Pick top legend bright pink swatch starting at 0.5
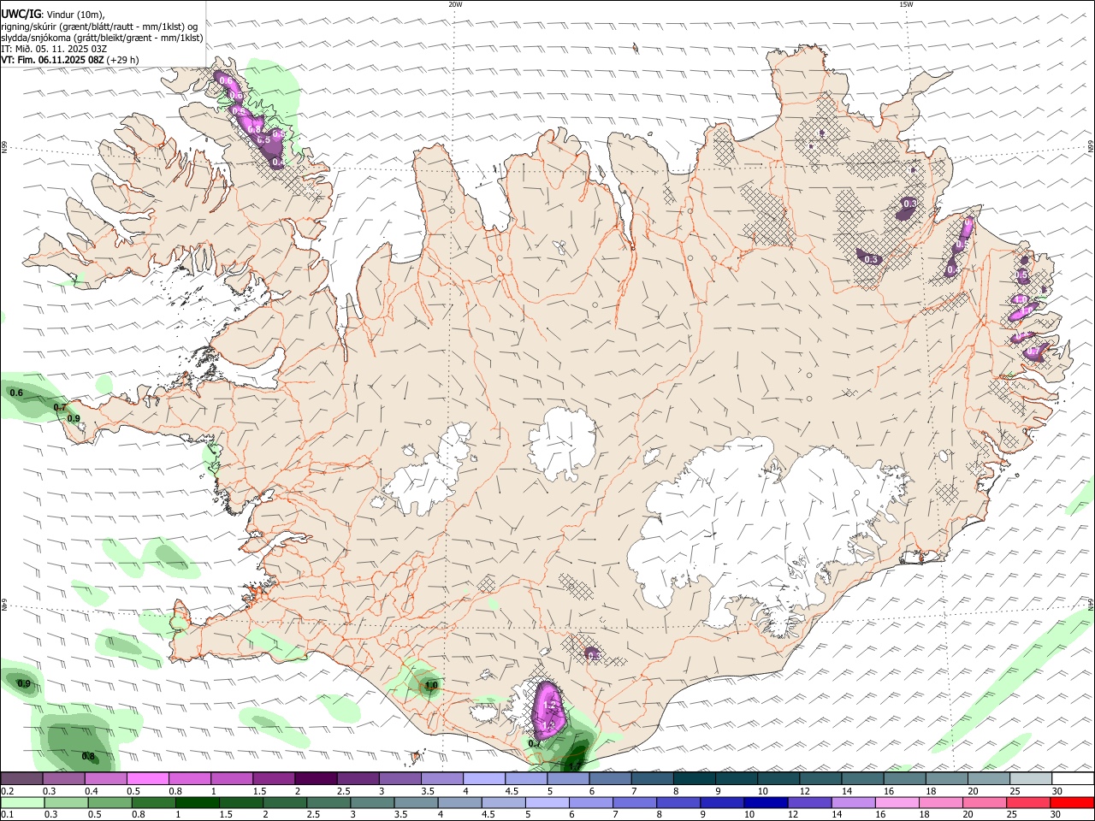 [x=147, y=778]
